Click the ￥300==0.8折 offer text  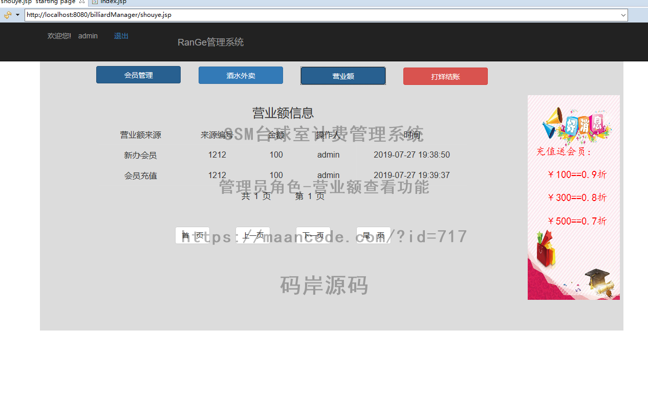(577, 197)
